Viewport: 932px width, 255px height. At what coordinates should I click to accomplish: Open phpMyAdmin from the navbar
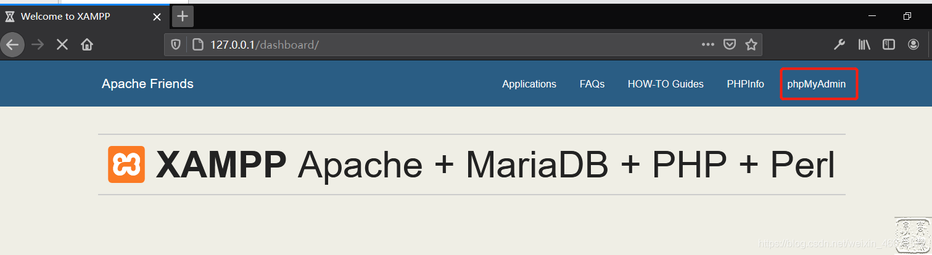pos(817,84)
